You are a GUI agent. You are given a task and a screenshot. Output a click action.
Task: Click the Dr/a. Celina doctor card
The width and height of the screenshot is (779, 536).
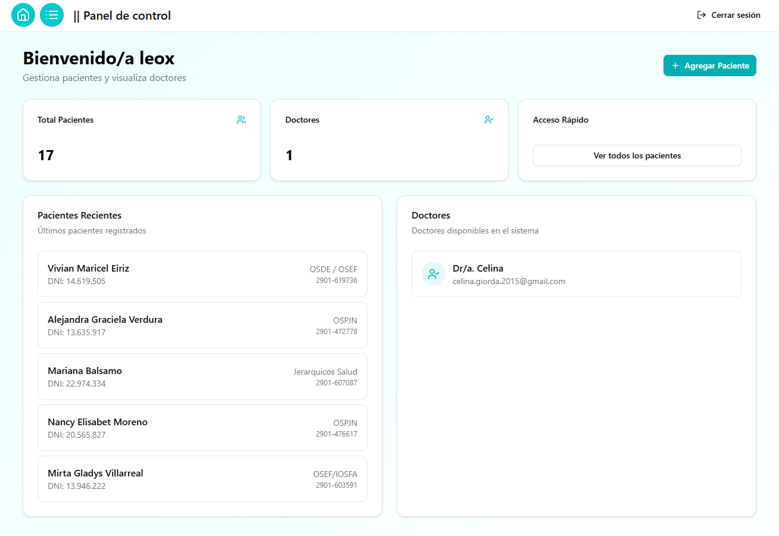pos(576,274)
